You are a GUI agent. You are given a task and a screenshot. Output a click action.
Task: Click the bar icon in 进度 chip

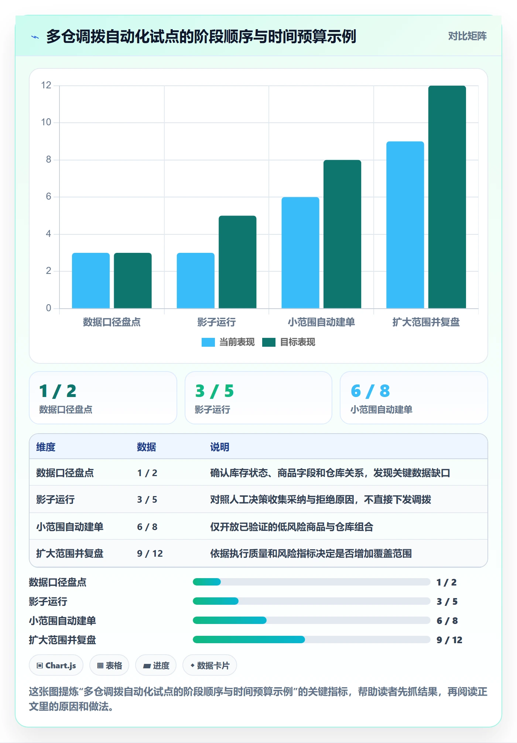pos(147,666)
